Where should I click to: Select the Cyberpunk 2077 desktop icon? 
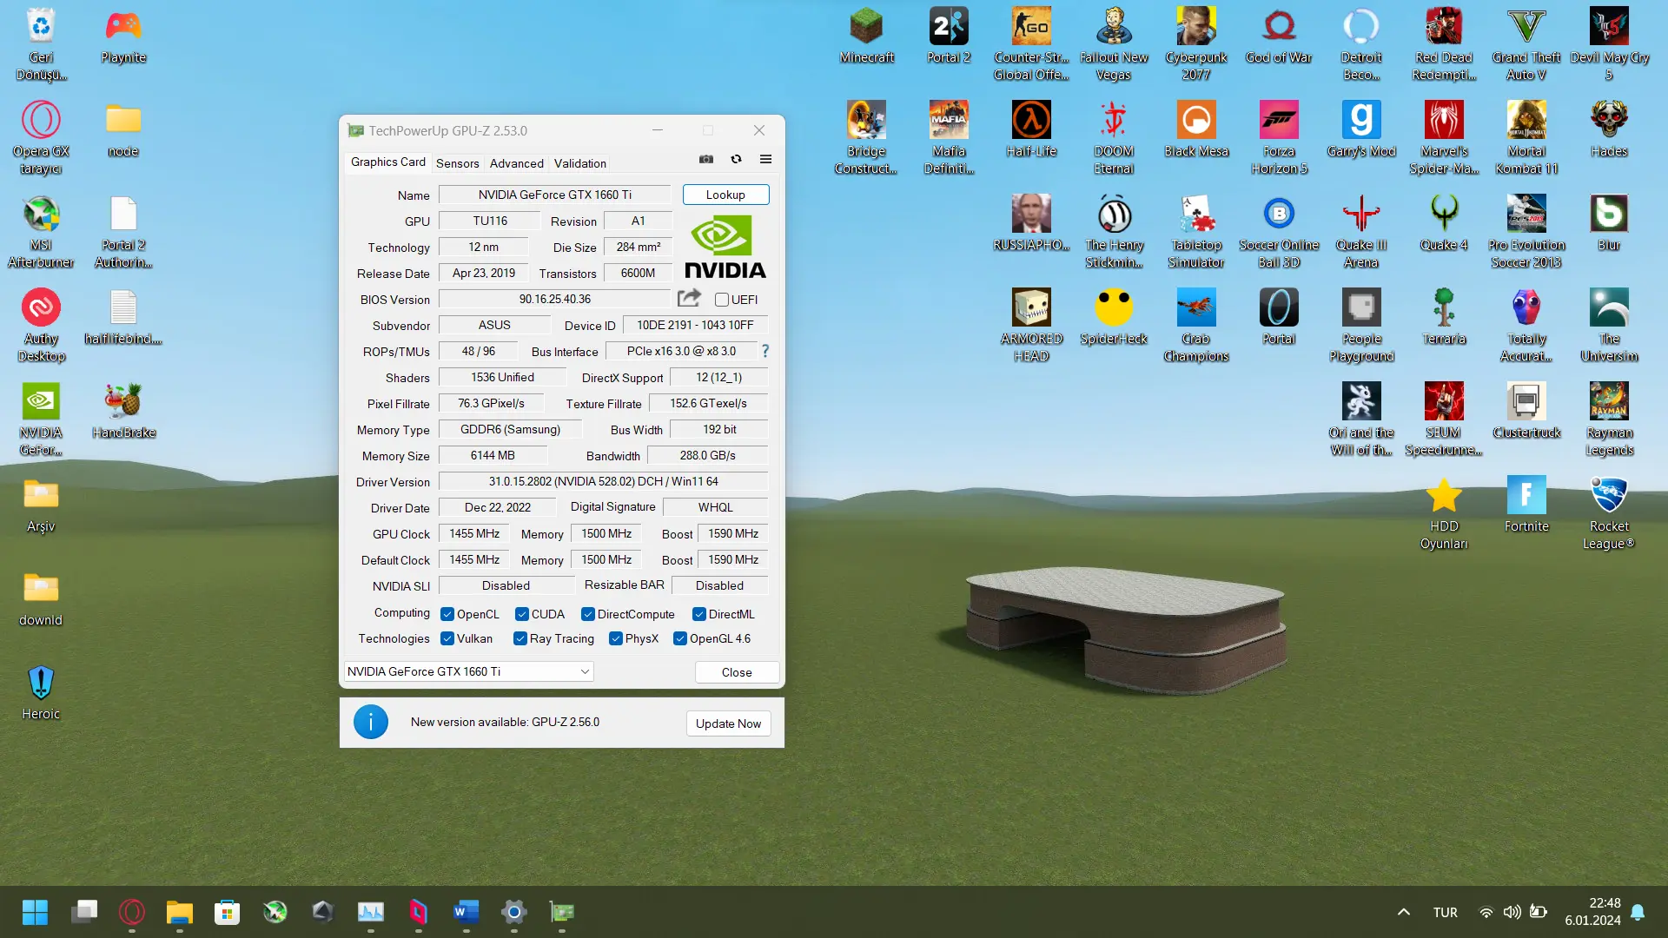[1196, 43]
